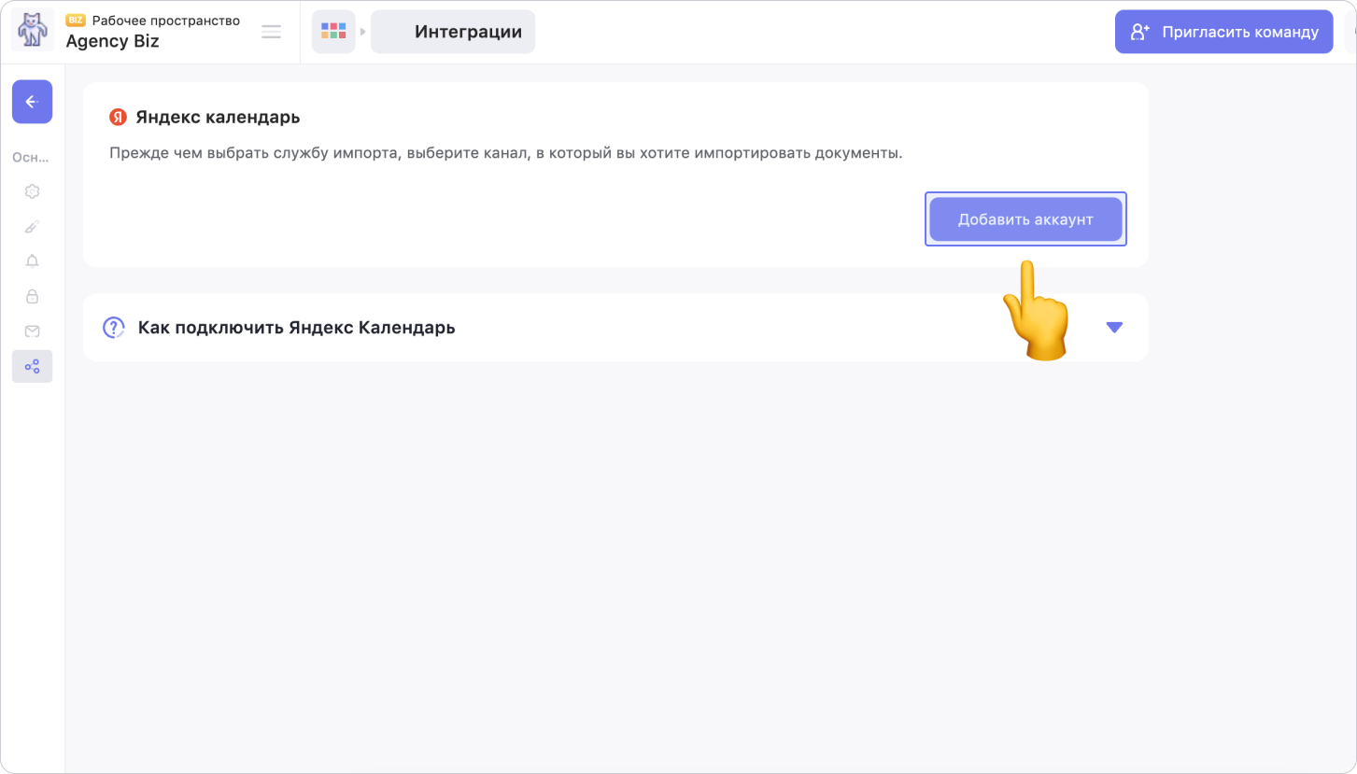
Task: Click the Agency Biz workspace name
Action: [x=112, y=41]
